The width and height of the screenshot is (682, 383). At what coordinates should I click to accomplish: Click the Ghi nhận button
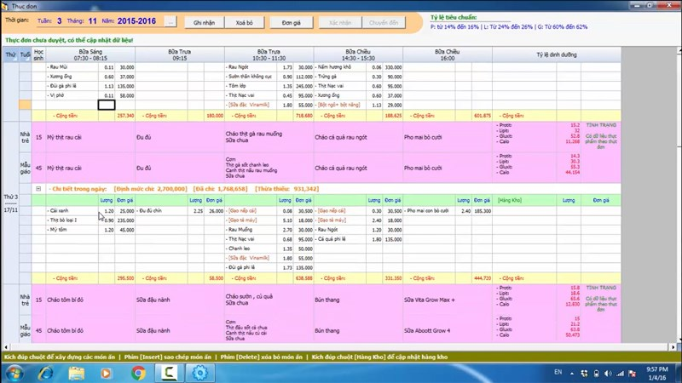205,23
